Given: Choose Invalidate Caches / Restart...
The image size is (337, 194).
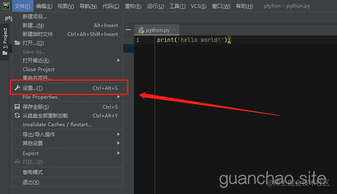Looking at the screenshot, I should tap(68, 125).
